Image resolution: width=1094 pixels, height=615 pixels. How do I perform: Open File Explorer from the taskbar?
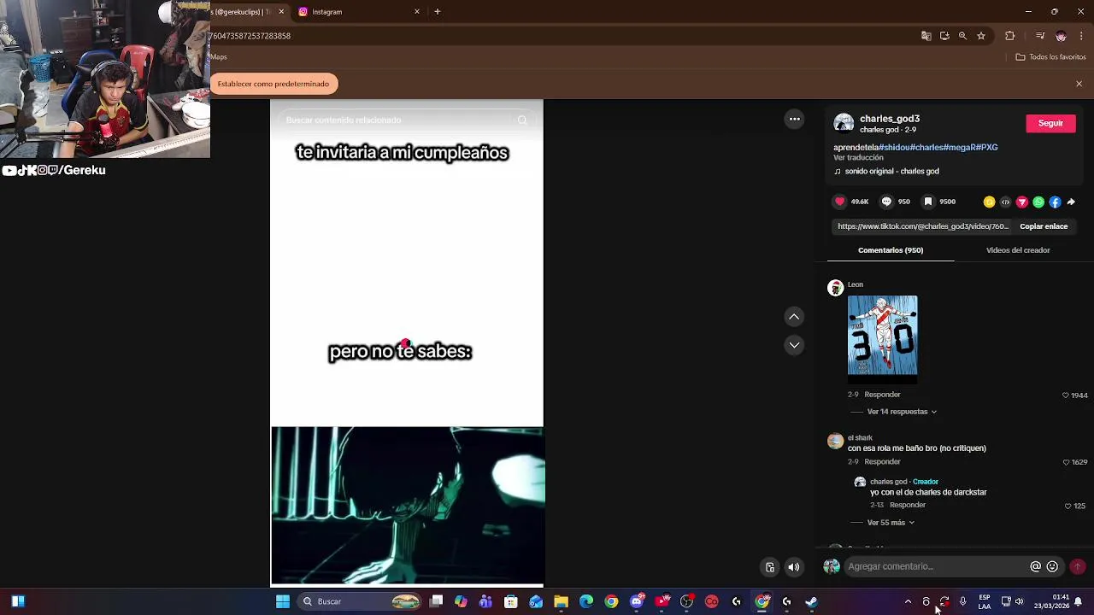point(561,601)
